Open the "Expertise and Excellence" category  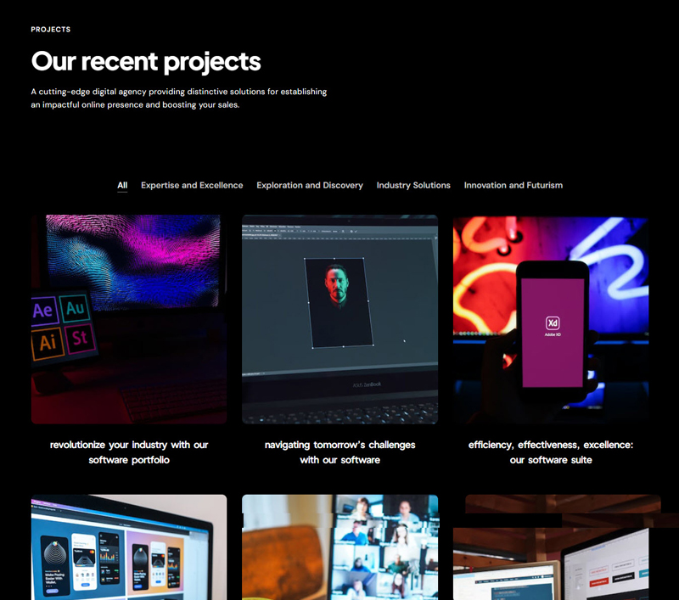point(192,185)
